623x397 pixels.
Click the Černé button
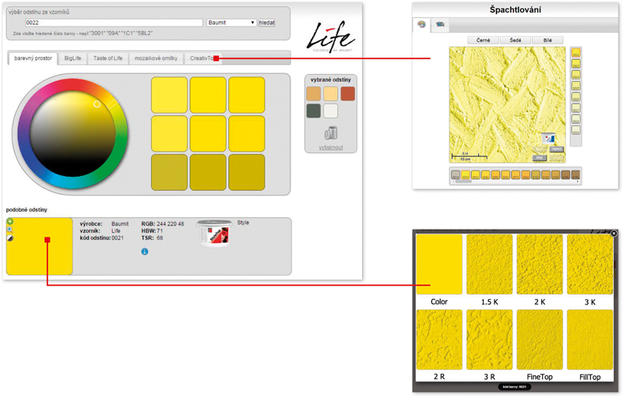point(483,40)
